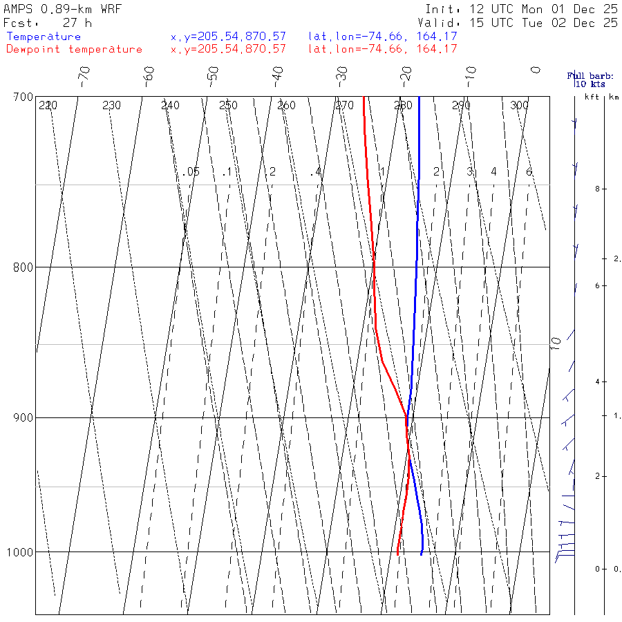
Task: Click the '.1' mixing ratio label
Action: (x=227, y=172)
